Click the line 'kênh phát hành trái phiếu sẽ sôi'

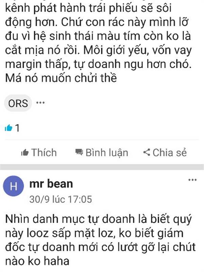click(88, 8)
